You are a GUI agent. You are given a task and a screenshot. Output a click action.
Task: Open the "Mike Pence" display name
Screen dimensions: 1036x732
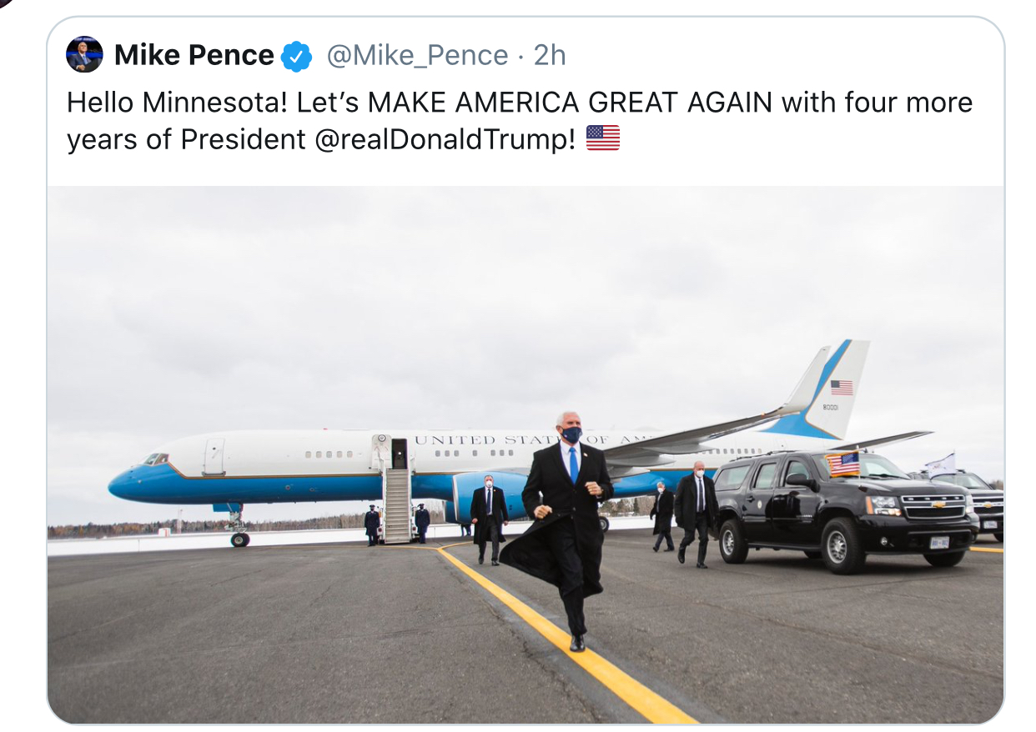(x=194, y=55)
